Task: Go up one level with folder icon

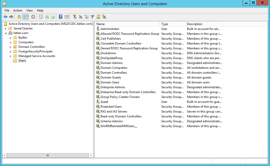Action: pyautogui.click(x=19, y=17)
